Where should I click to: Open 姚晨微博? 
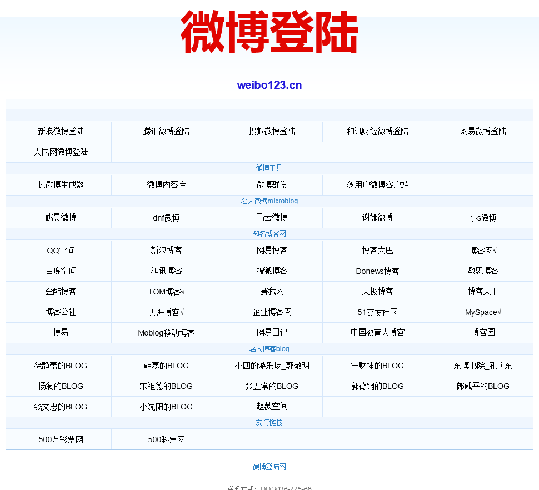(x=61, y=218)
